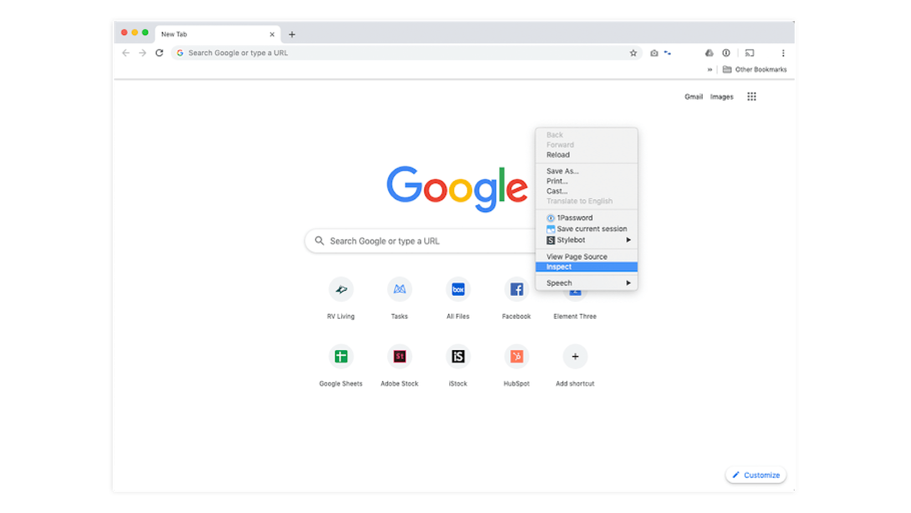Choose View Page Source
The width and height of the screenshot is (911, 513).
tap(587, 257)
